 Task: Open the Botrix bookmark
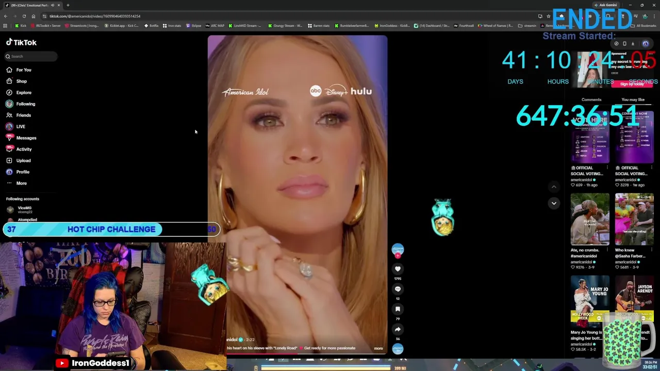coord(152,25)
